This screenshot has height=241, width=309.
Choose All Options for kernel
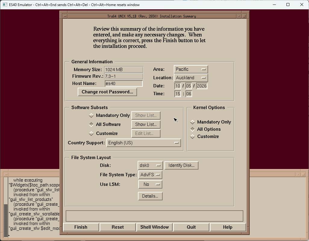(x=205, y=129)
